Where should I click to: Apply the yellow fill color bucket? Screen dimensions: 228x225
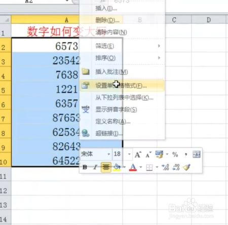click(117, 167)
